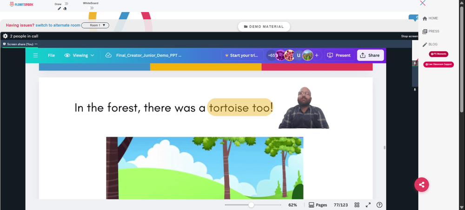This screenshot has width=465, height=210.
Task: Open call settings gear icon
Action: point(5,36)
